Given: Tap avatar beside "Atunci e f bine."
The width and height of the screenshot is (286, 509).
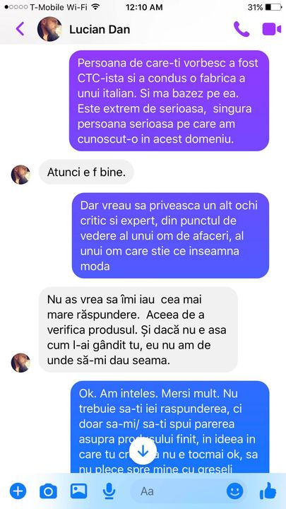Looking at the screenshot, I should (20, 175).
